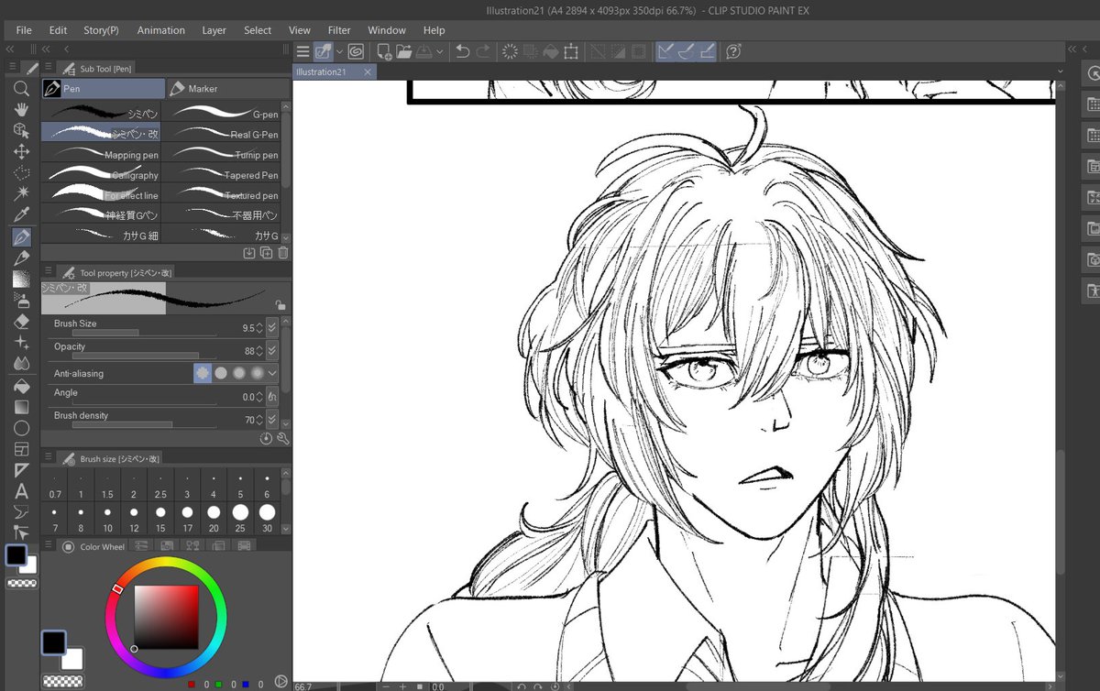Select the Eraser tool
The width and height of the screenshot is (1100, 691).
[x=22, y=322]
